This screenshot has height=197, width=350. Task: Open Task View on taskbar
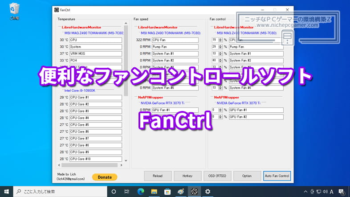(127, 191)
